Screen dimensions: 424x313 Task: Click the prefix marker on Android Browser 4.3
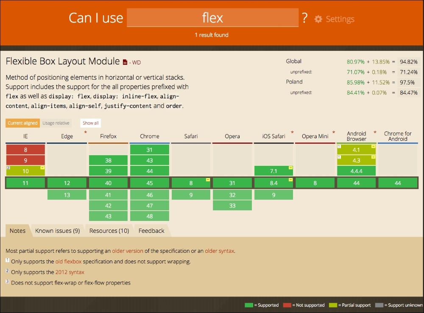(374, 157)
